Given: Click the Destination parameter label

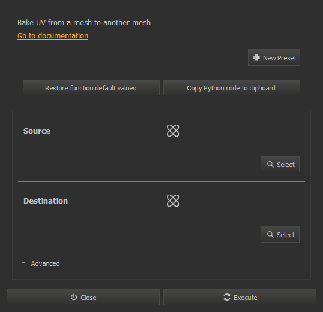Looking at the screenshot, I should point(46,201).
